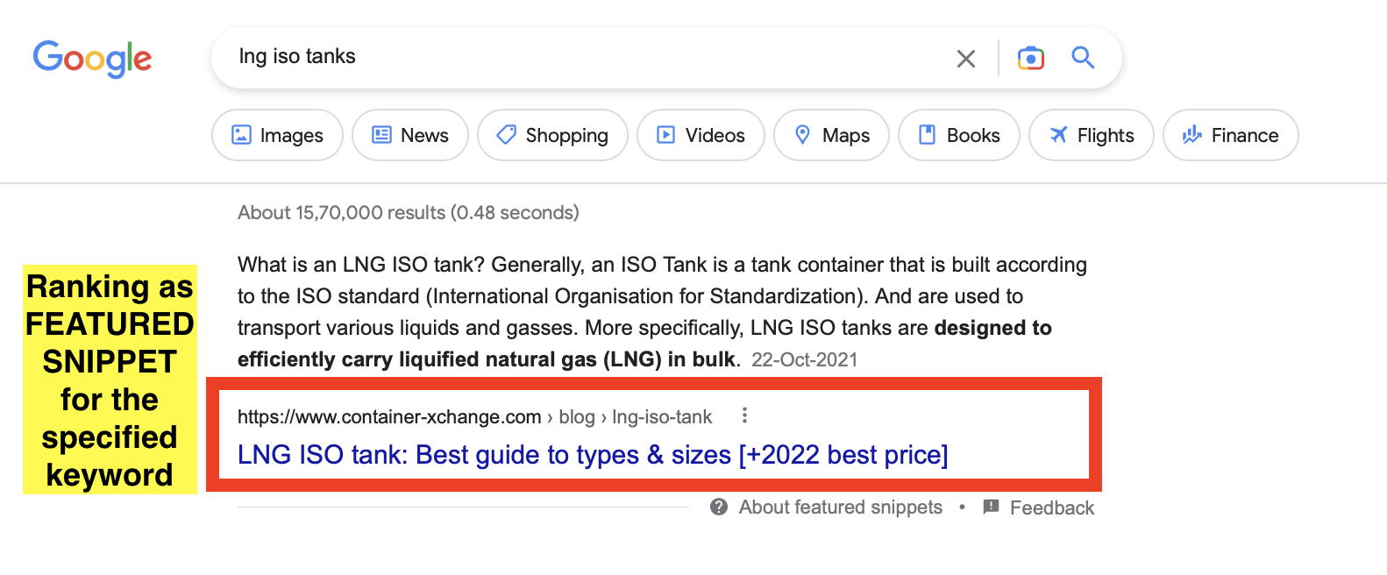The image size is (1387, 575).
Task: Click the question mark help icon
Action: tap(719, 507)
